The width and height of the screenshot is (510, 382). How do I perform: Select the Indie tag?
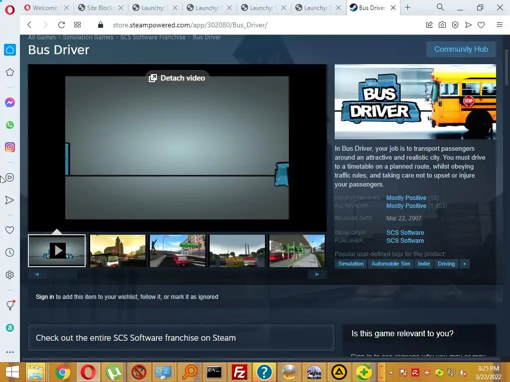pyautogui.click(x=424, y=264)
